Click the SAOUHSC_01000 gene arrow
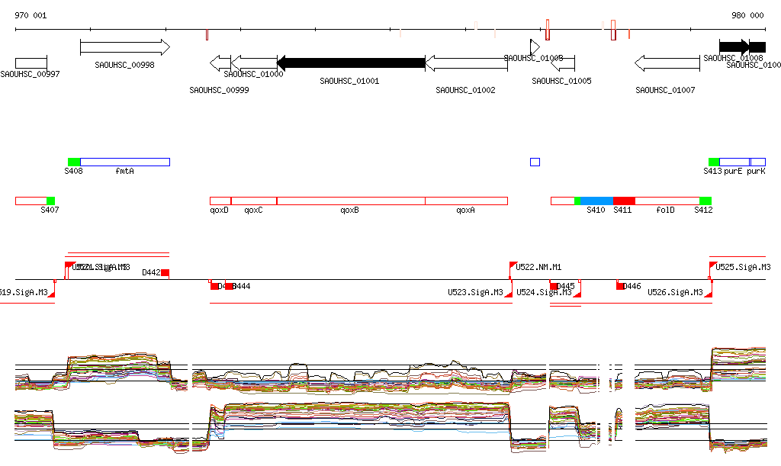Screen dimensions: 781x466 click(x=254, y=63)
